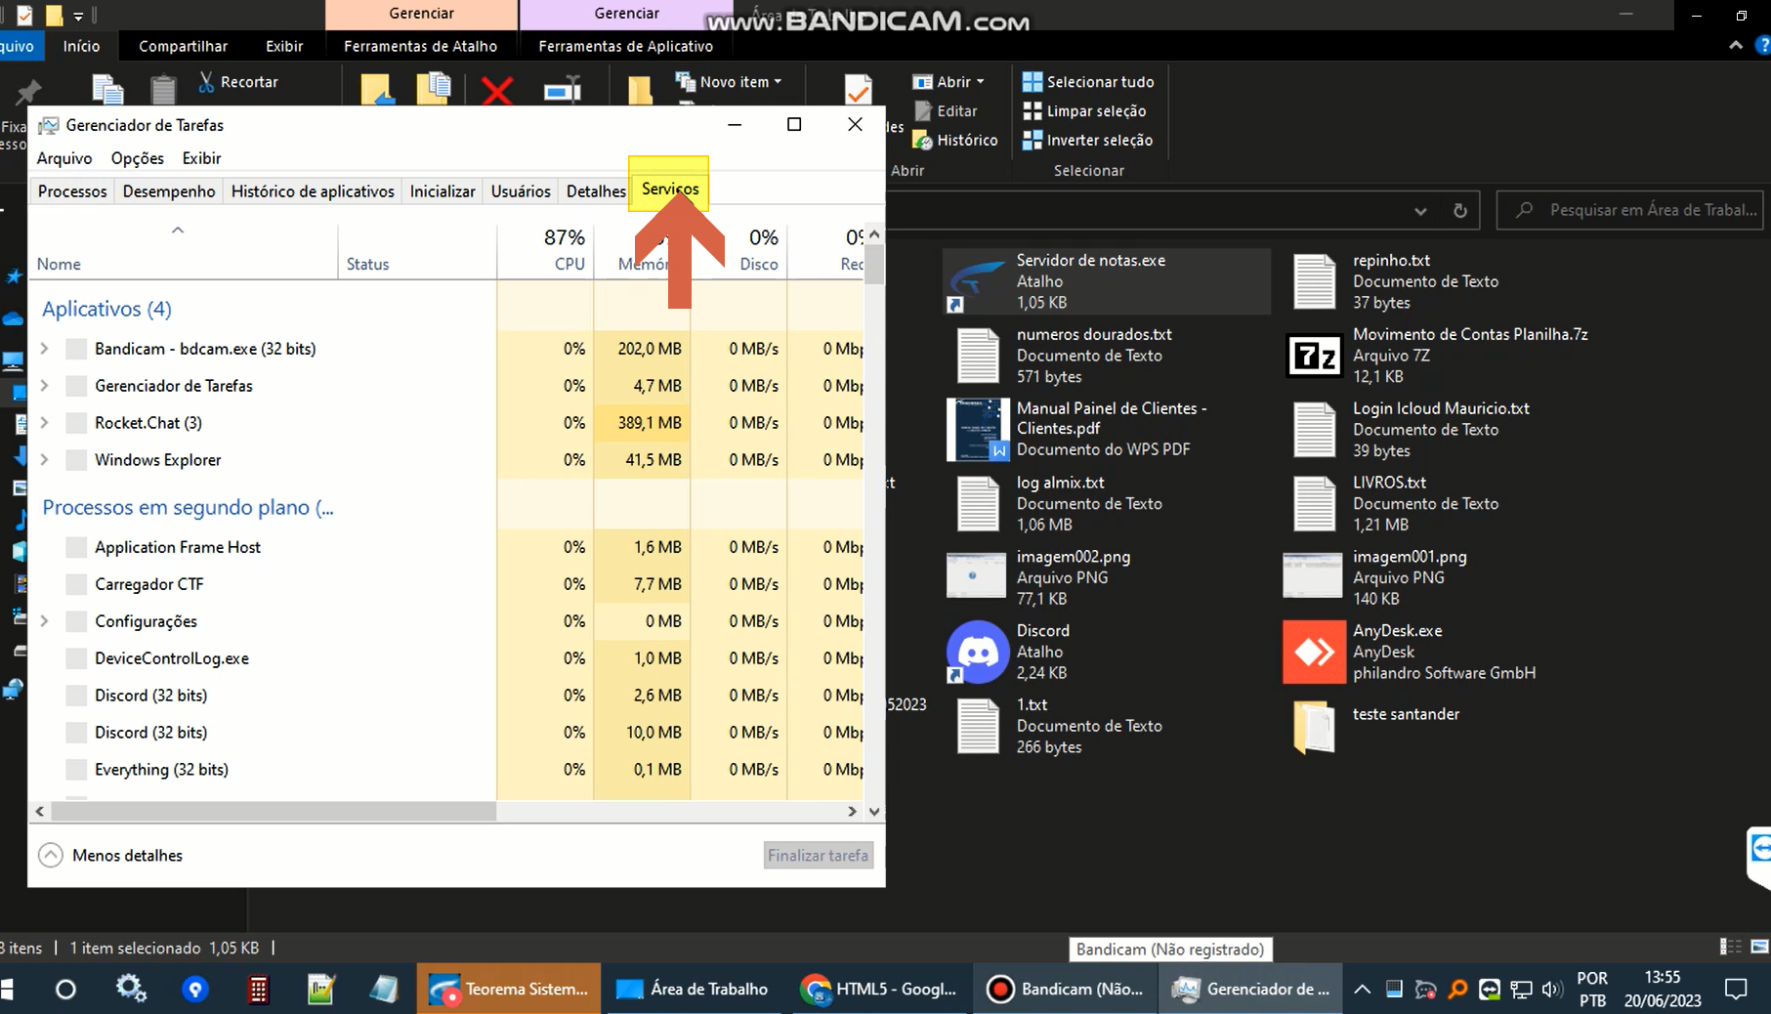This screenshot has width=1771, height=1014.
Task: Open the settings gear in taskbar
Action: tap(131, 989)
